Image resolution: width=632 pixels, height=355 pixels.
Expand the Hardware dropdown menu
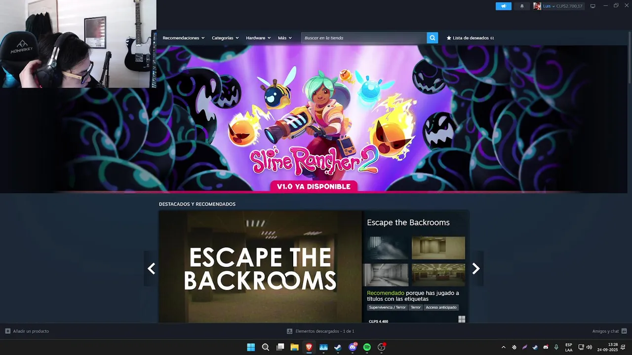[258, 38]
